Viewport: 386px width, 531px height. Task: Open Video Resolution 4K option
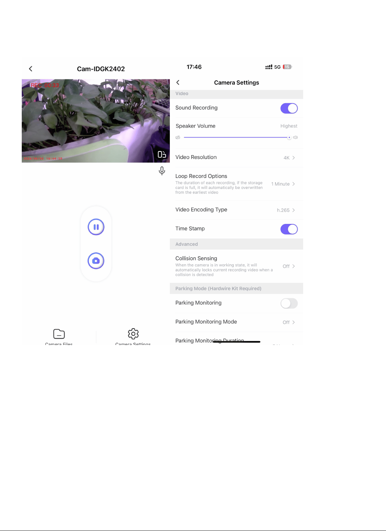[x=237, y=158]
